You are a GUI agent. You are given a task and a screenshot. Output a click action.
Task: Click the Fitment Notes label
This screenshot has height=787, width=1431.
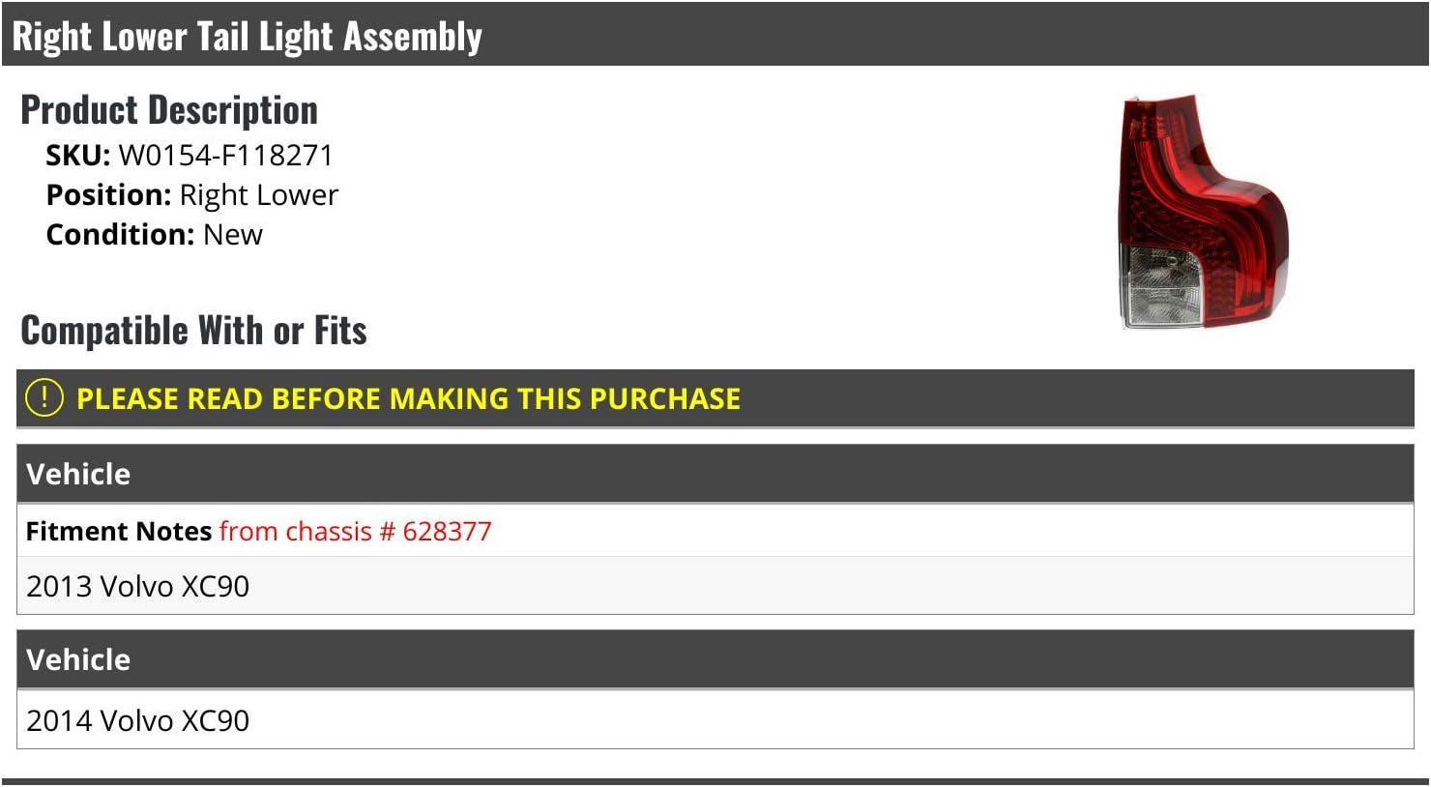(119, 531)
